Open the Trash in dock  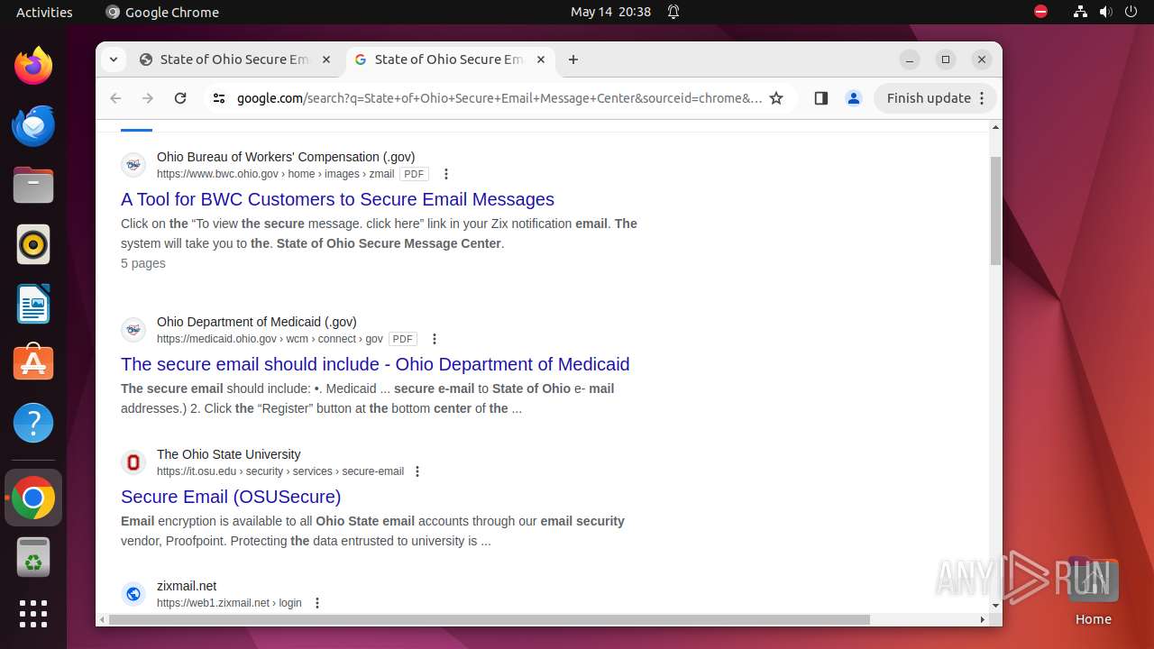(x=33, y=557)
